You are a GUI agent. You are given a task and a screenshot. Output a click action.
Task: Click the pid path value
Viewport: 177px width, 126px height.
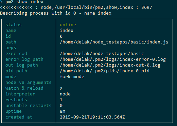point(105,71)
